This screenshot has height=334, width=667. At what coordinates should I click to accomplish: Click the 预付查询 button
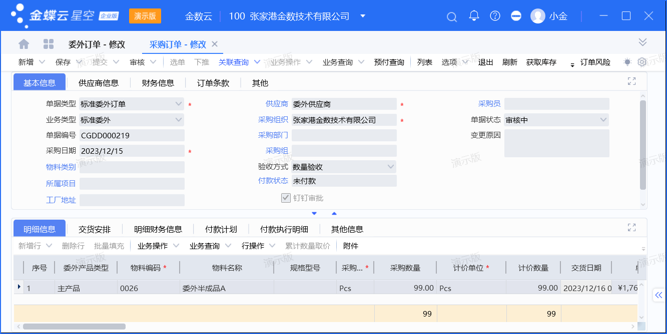[x=389, y=62]
